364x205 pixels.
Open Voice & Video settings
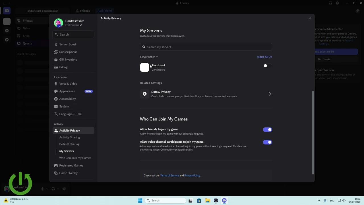tap(73, 84)
